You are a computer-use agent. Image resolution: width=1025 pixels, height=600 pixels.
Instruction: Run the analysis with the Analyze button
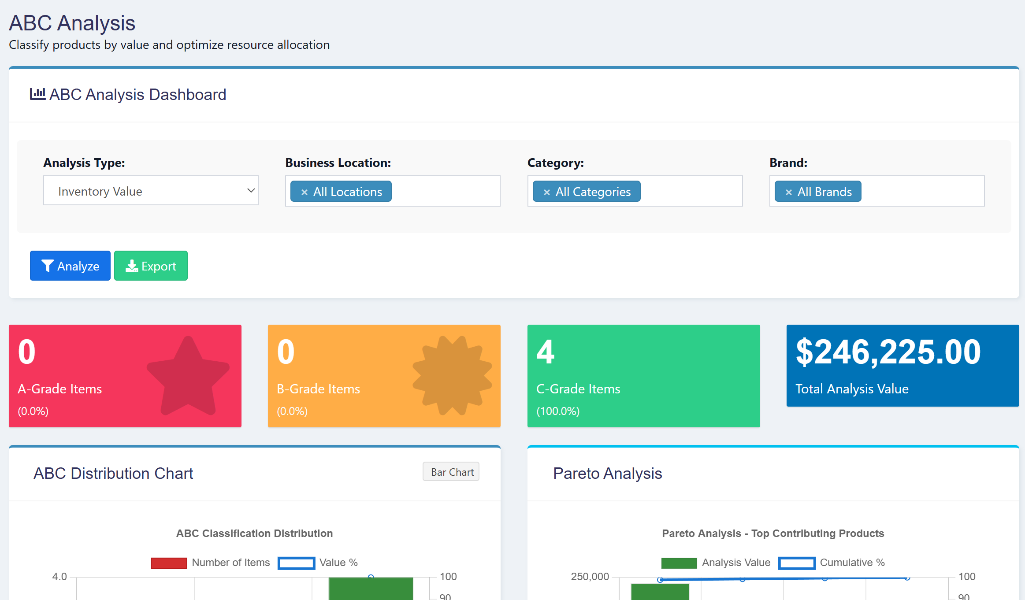[x=70, y=266]
